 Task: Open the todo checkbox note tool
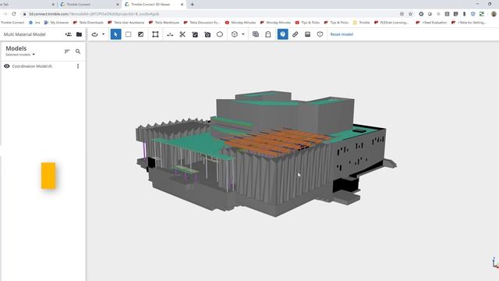[x=195, y=34]
